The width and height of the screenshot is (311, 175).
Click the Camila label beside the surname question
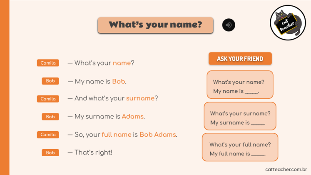(x=48, y=99)
